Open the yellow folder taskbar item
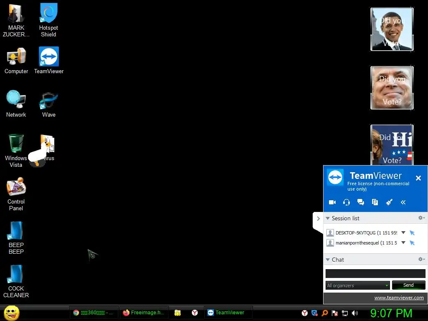Image resolution: width=428 pixels, height=321 pixels. [178, 313]
